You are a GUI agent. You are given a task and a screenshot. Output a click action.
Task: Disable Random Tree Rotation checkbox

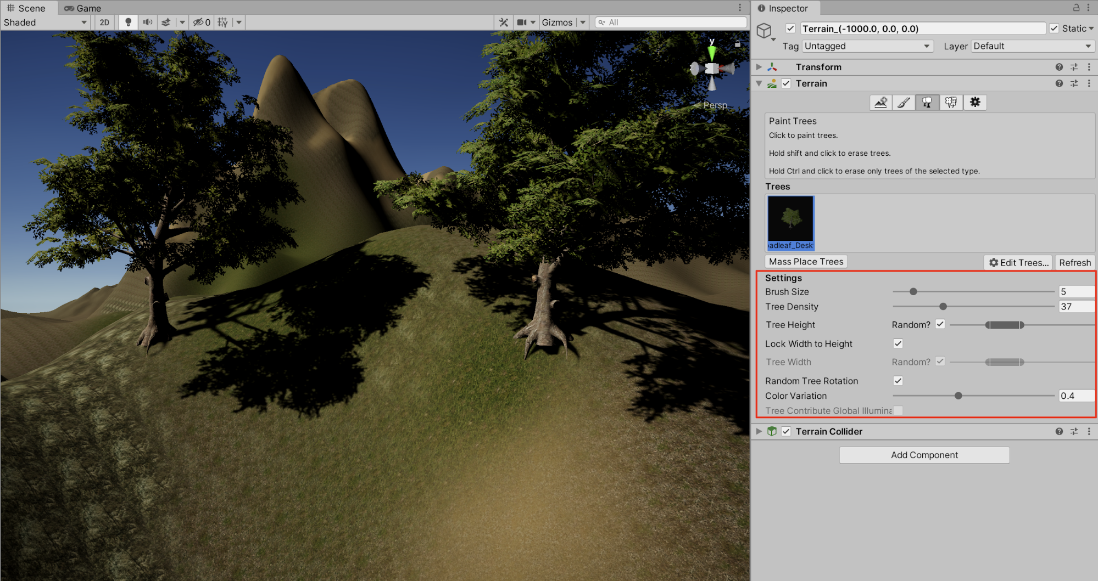[898, 381]
